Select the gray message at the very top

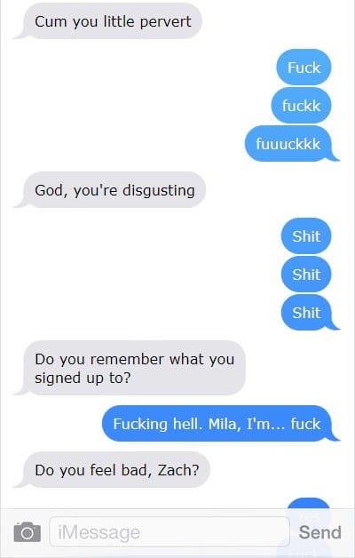click(x=113, y=21)
